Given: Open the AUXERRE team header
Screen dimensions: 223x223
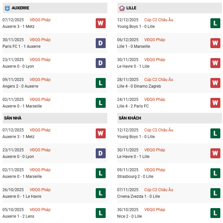Looking at the screenshot, I should [20, 8].
